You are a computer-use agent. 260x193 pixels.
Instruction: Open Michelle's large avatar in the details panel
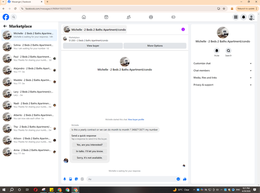(x=223, y=33)
